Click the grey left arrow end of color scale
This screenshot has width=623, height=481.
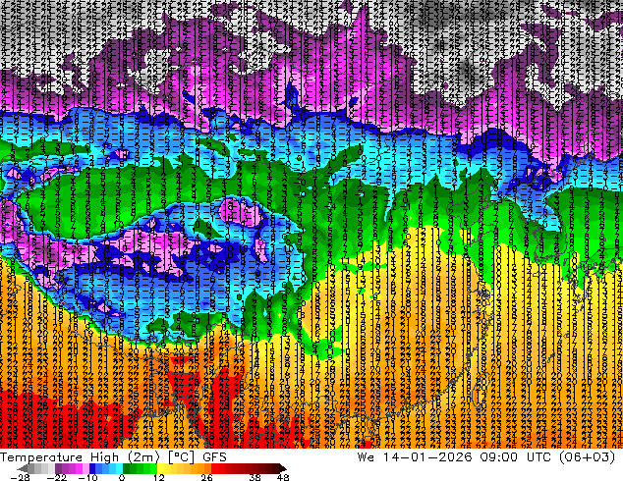tap(23, 468)
